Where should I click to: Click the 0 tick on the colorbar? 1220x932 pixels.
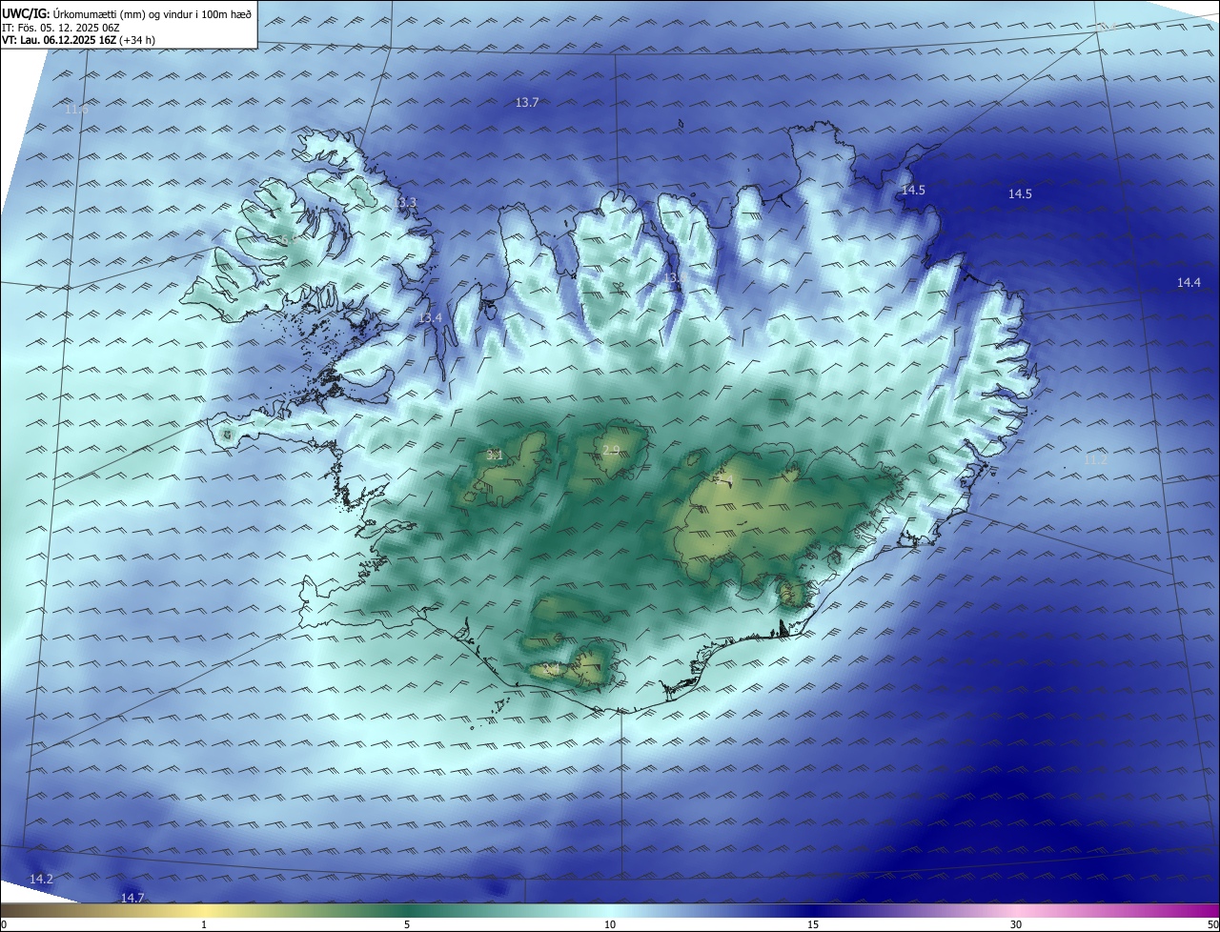(x=4, y=924)
